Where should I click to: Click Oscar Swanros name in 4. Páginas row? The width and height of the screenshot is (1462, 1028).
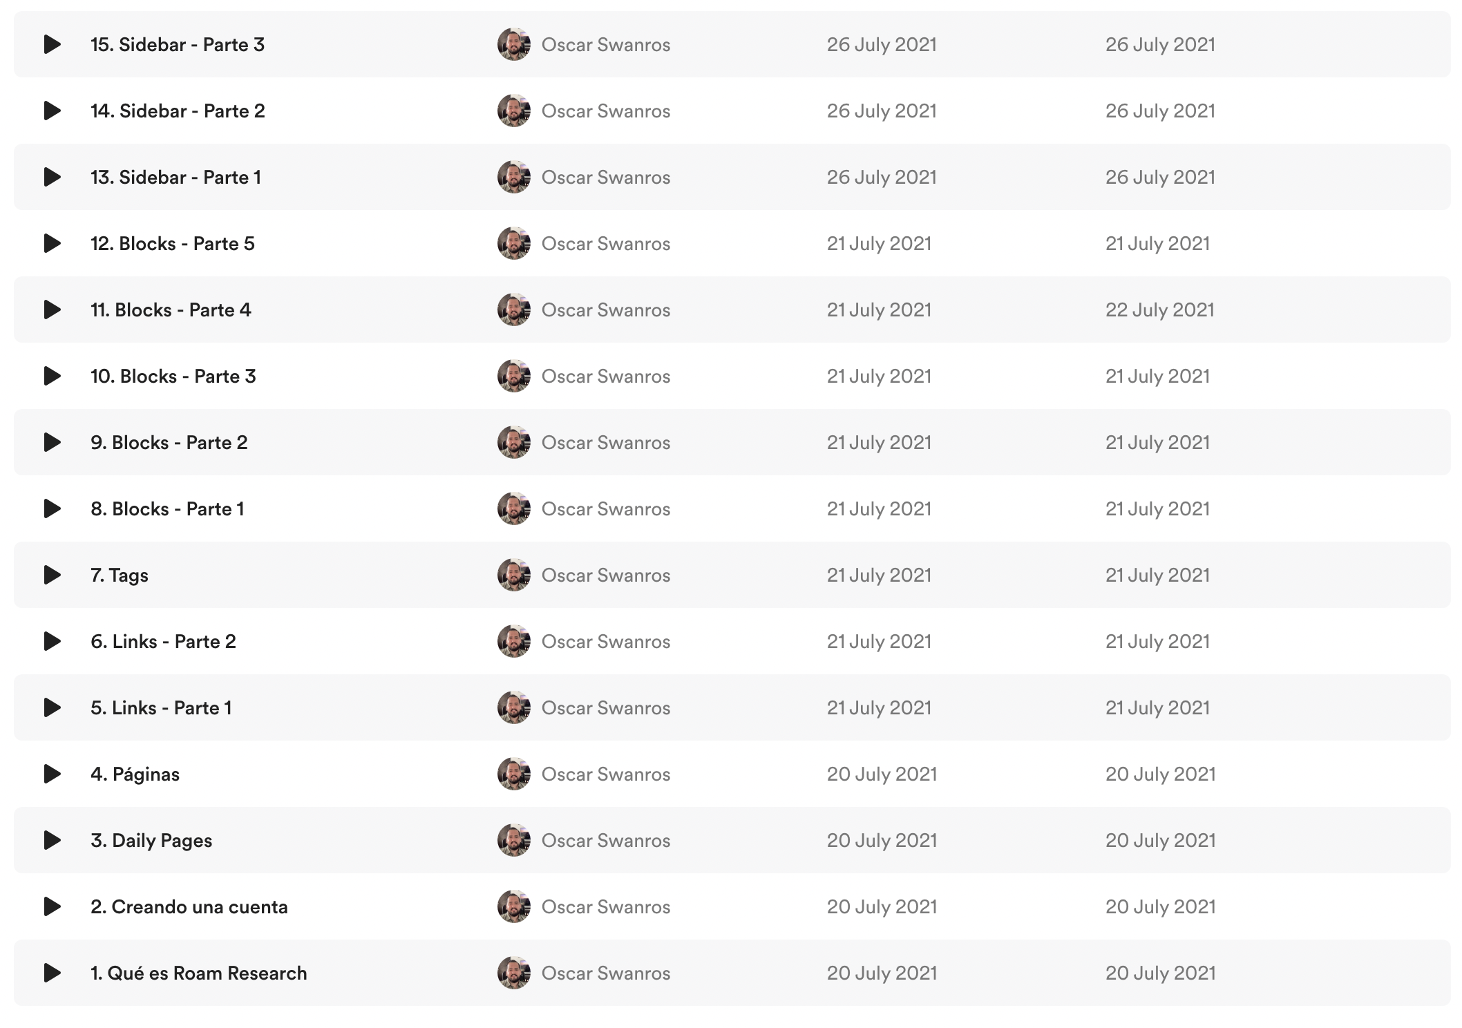(606, 774)
